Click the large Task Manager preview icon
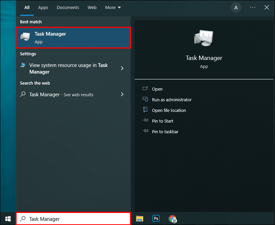 pyautogui.click(x=204, y=38)
